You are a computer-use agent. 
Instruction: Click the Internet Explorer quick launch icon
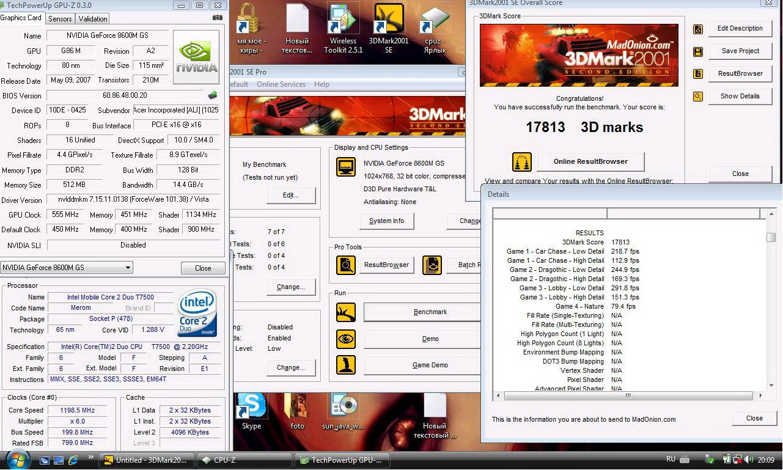(73, 460)
